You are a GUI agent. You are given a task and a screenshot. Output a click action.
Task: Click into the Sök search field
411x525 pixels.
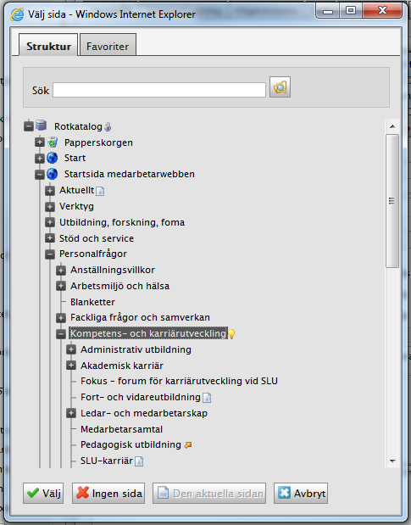(x=159, y=90)
